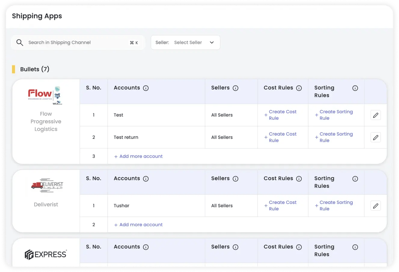Show Sorting Rules info in Flow Progressive table
The height and width of the screenshot is (272, 399).
pos(355,88)
